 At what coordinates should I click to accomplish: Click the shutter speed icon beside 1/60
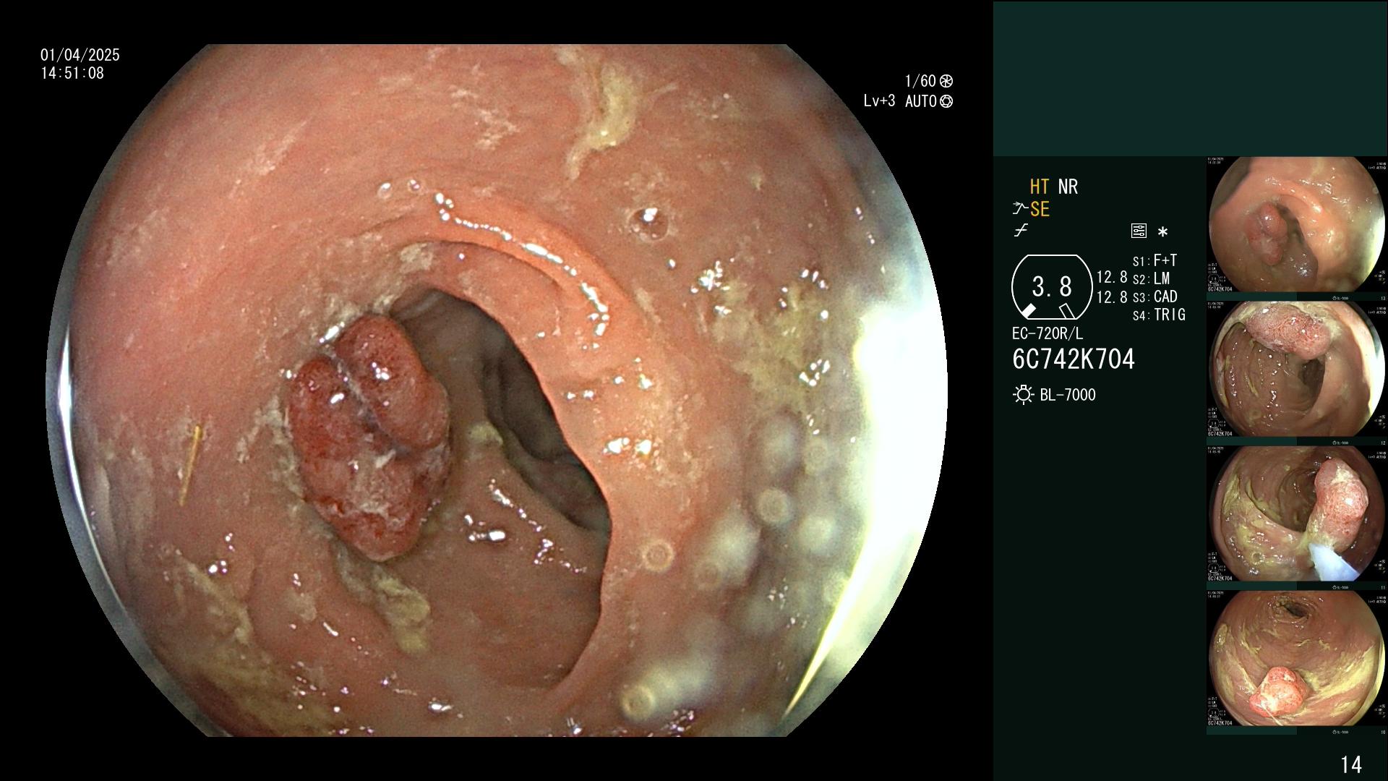[946, 81]
